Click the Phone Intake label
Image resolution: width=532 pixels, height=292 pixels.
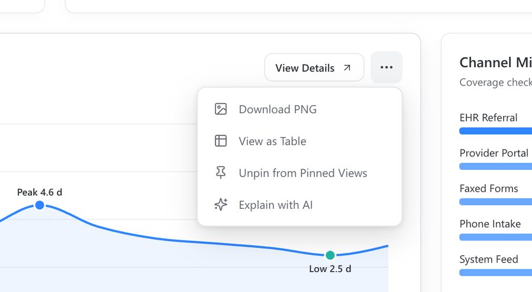click(x=490, y=224)
